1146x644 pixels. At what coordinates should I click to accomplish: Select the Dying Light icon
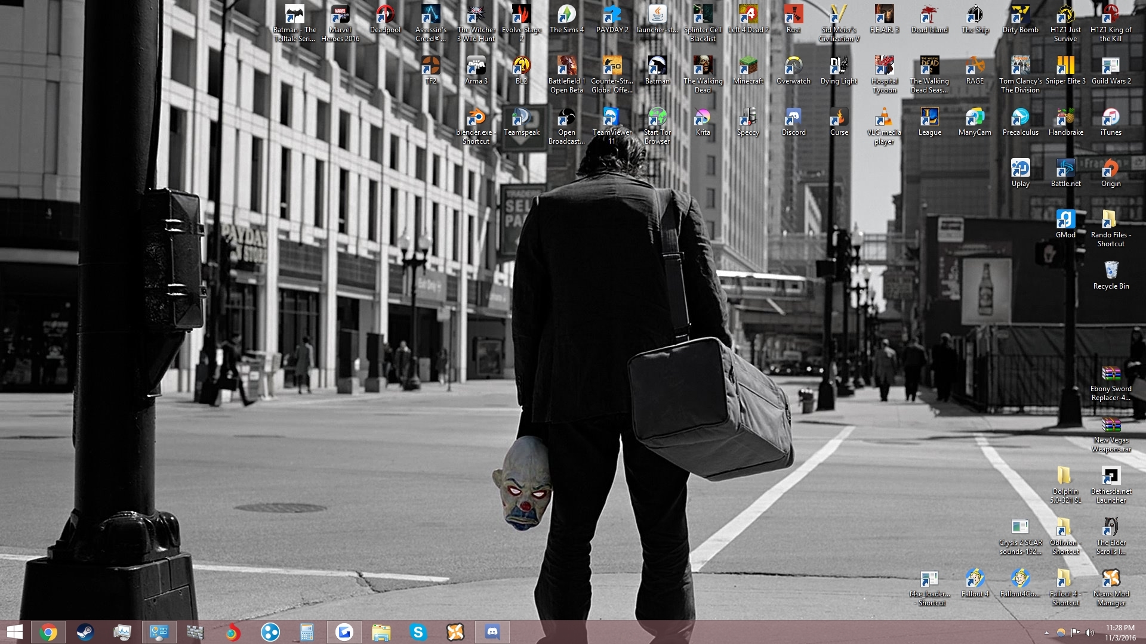tap(839, 71)
